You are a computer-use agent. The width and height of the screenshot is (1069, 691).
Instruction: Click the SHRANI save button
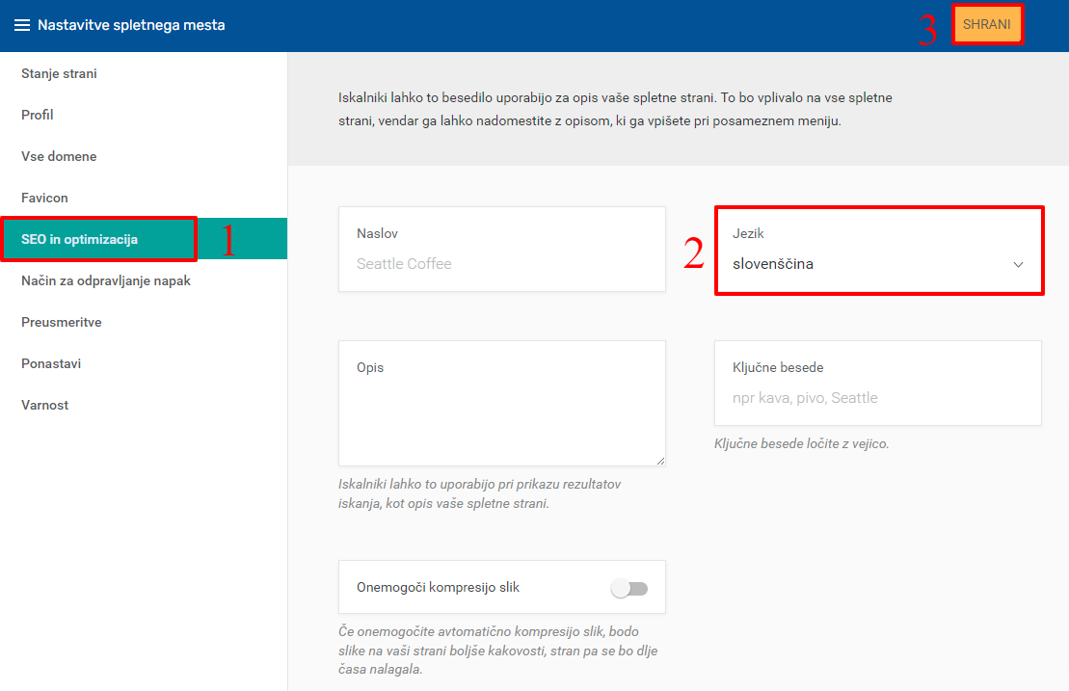click(986, 24)
